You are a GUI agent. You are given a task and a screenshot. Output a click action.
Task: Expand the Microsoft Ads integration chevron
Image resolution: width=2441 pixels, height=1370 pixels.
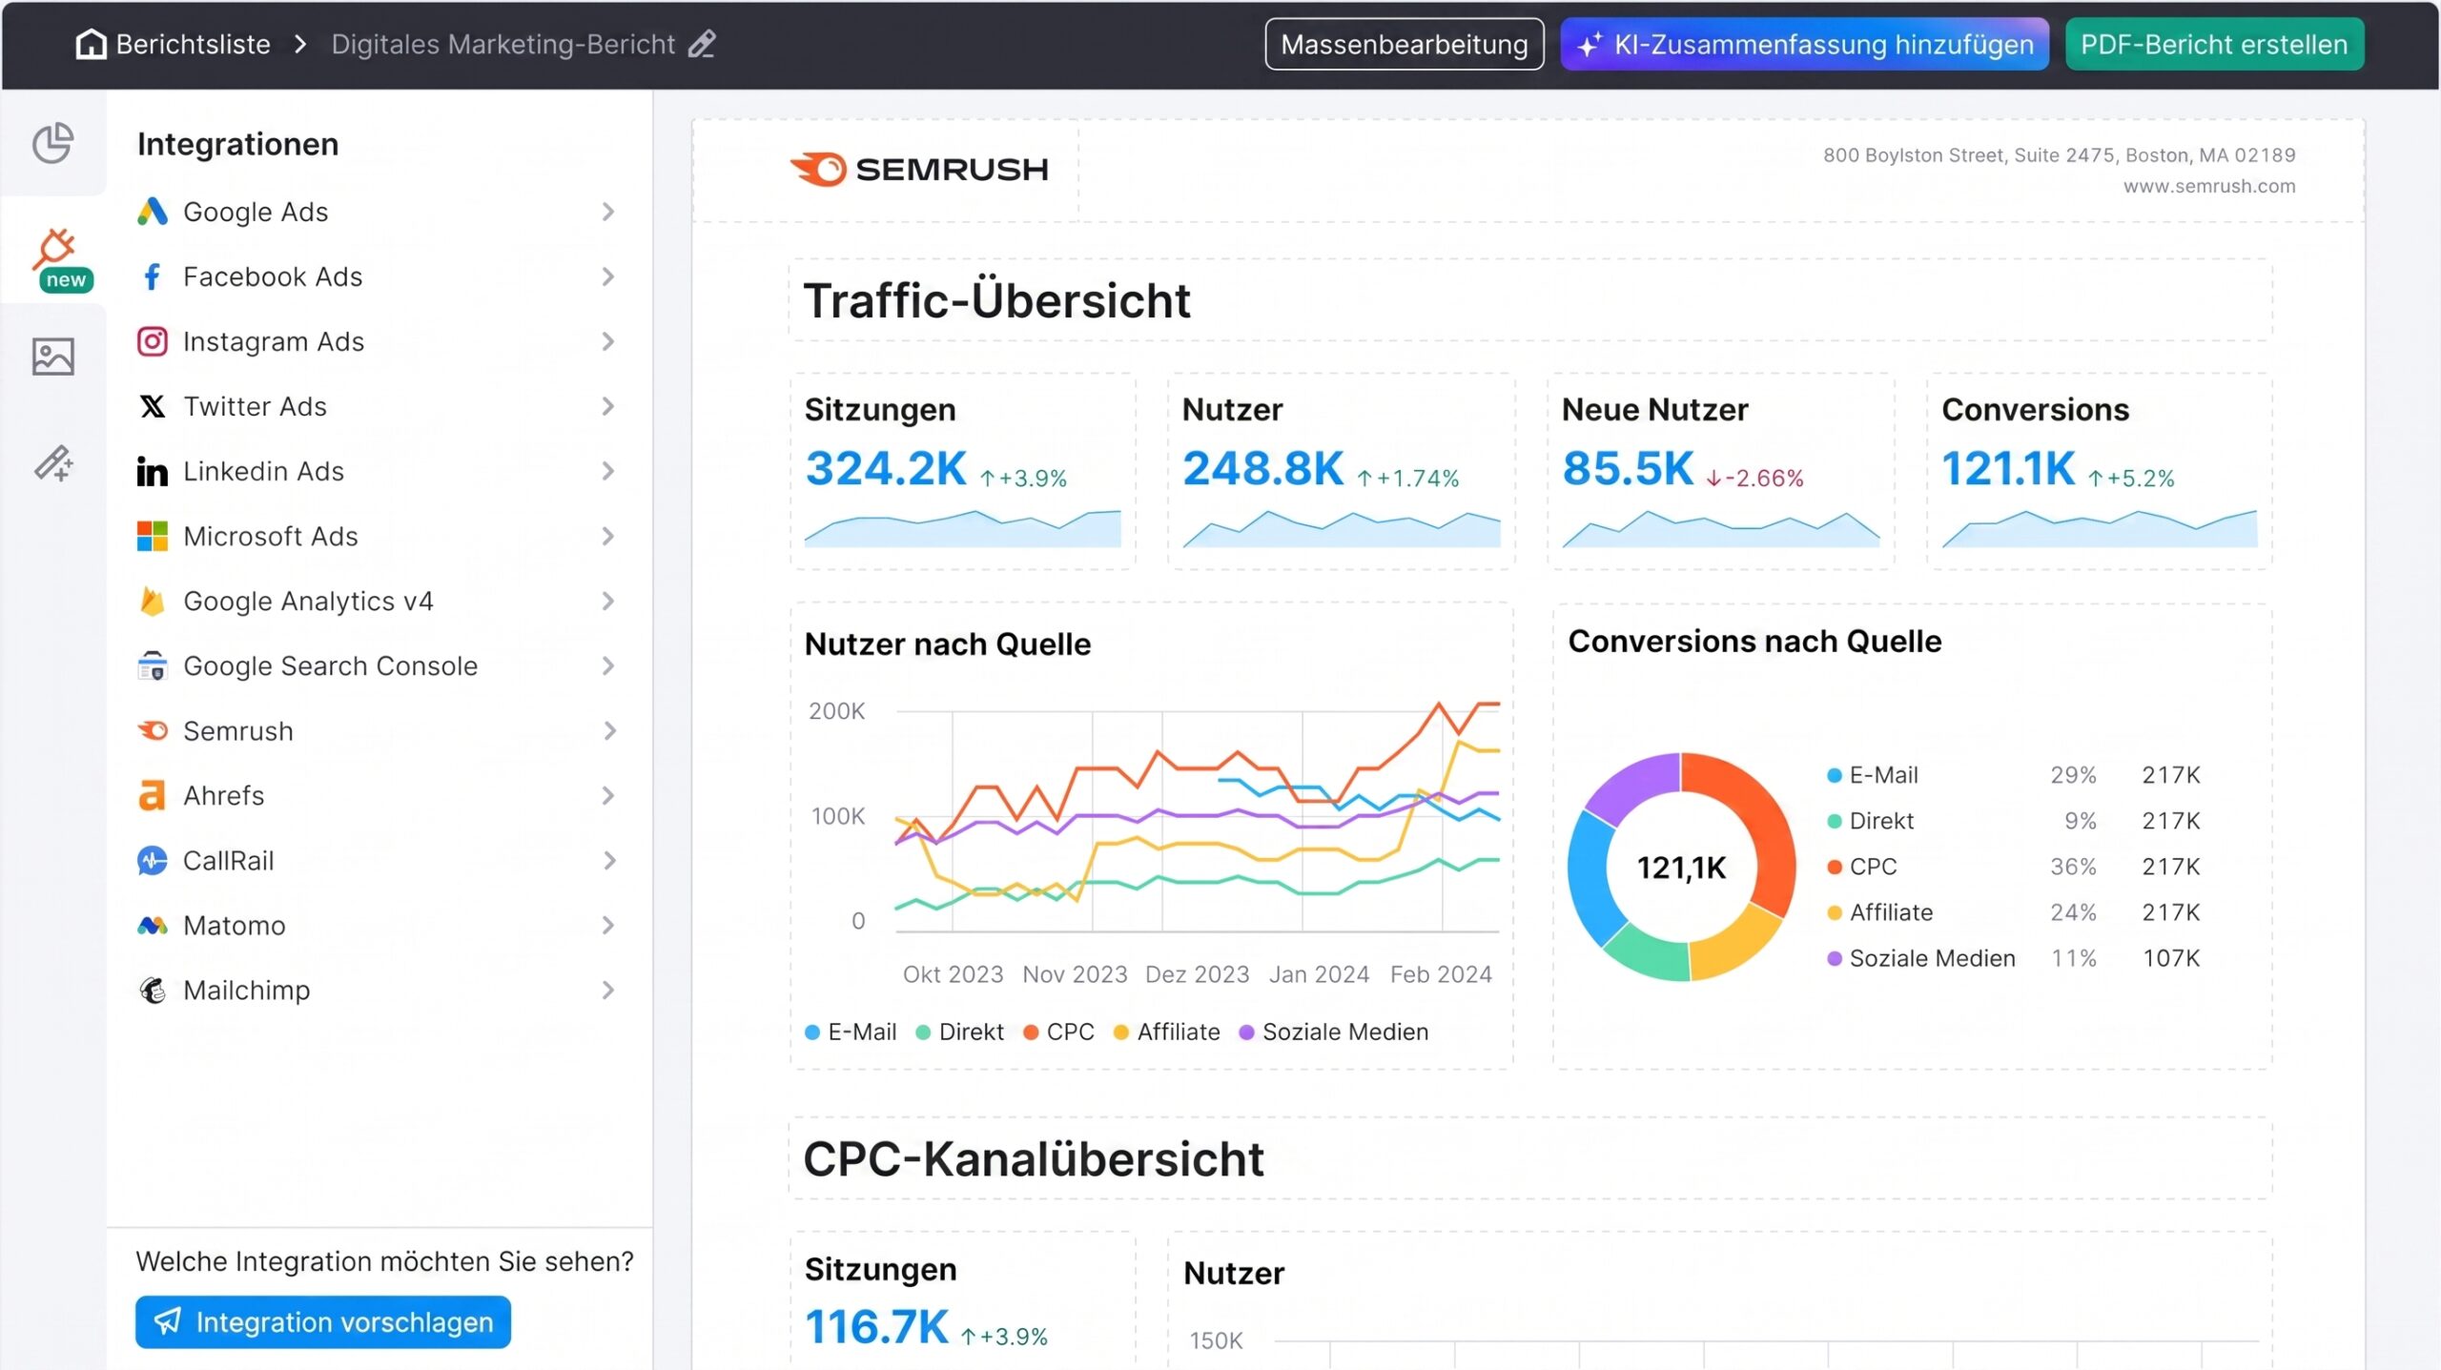point(608,536)
